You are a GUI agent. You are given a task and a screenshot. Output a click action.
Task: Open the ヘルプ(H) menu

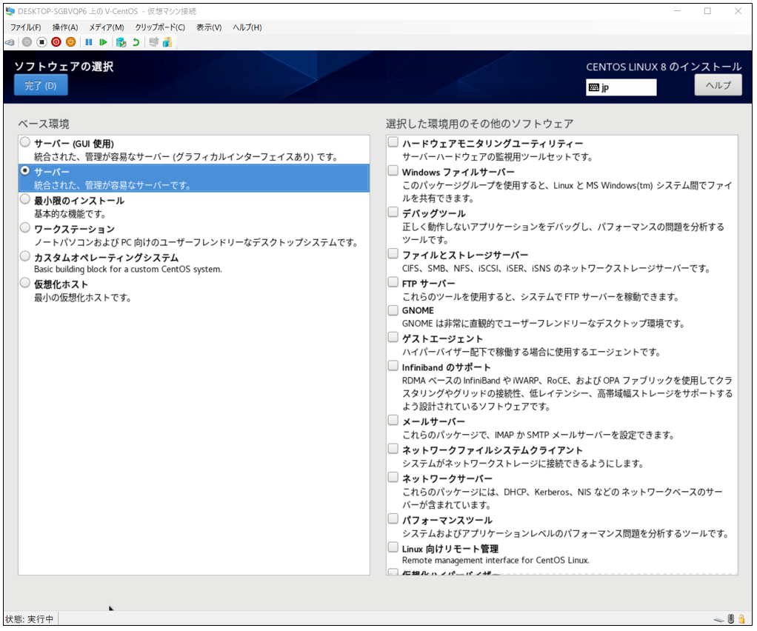click(247, 27)
